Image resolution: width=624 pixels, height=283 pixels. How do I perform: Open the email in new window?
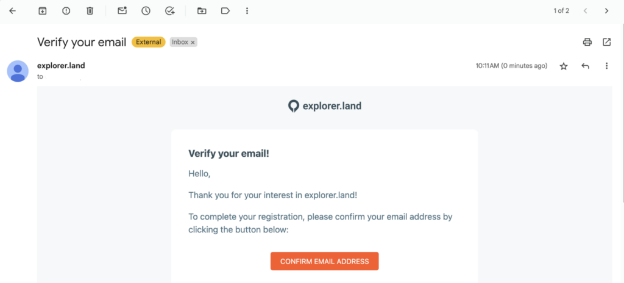tap(607, 42)
